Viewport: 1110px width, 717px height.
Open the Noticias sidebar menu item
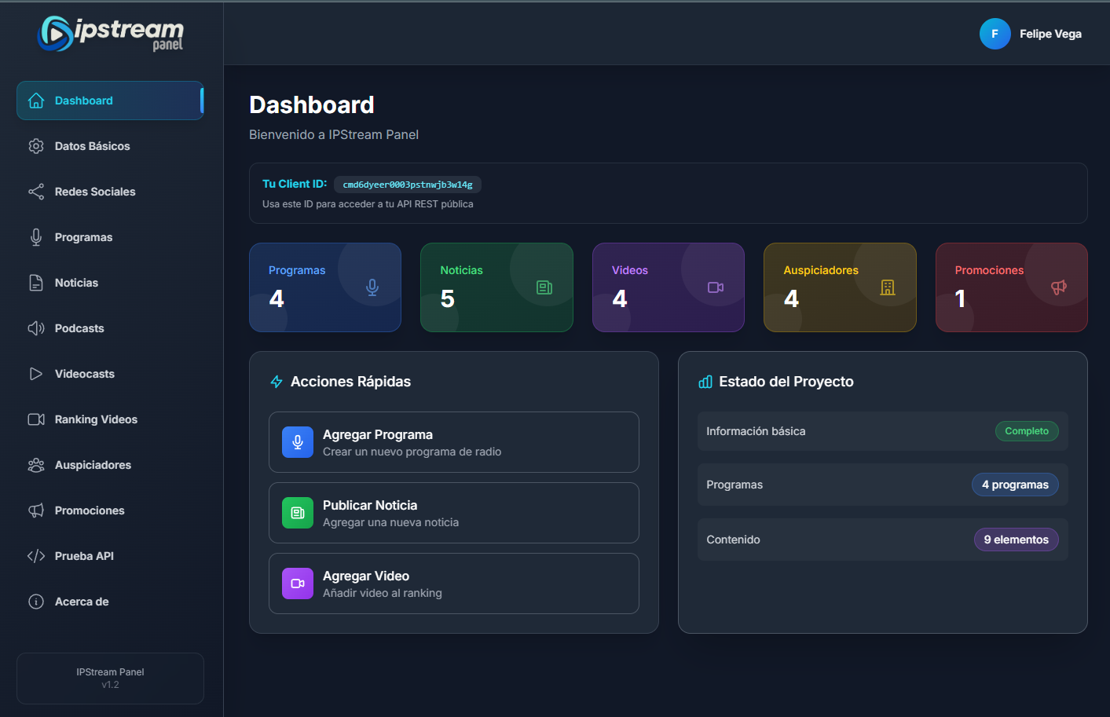coord(76,283)
